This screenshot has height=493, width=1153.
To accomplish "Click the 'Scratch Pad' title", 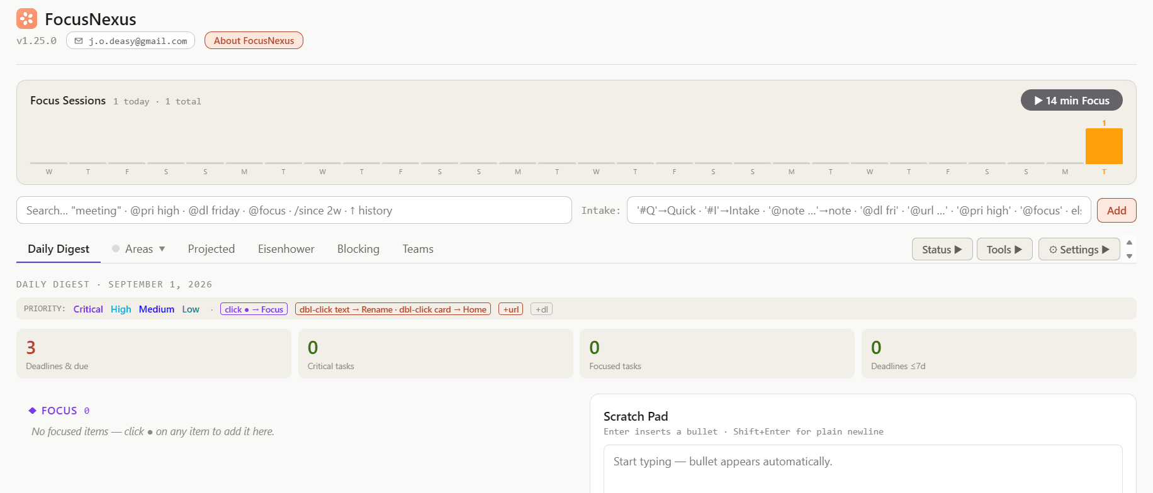I will click(636, 416).
